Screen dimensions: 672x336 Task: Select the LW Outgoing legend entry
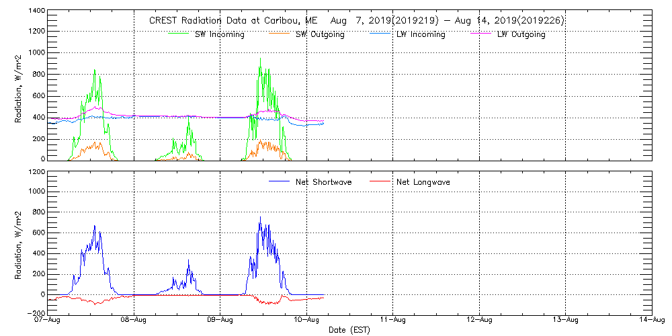pos(521,34)
